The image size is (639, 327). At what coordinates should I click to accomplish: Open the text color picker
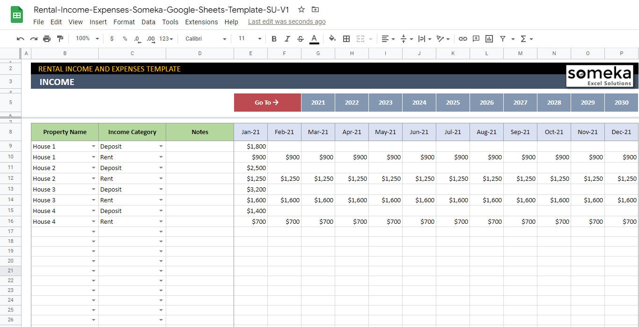click(x=314, y=39)
